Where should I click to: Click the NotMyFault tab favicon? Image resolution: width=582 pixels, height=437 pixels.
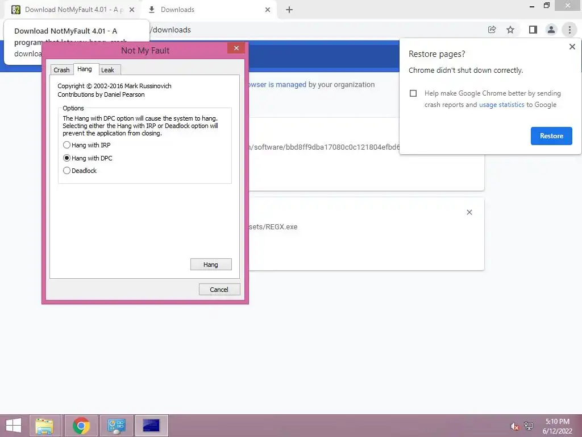click(x=15, y=10)
